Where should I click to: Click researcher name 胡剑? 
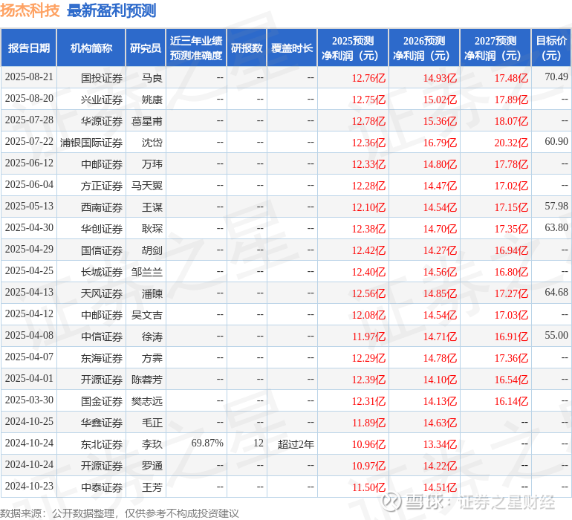pos(152,250)
